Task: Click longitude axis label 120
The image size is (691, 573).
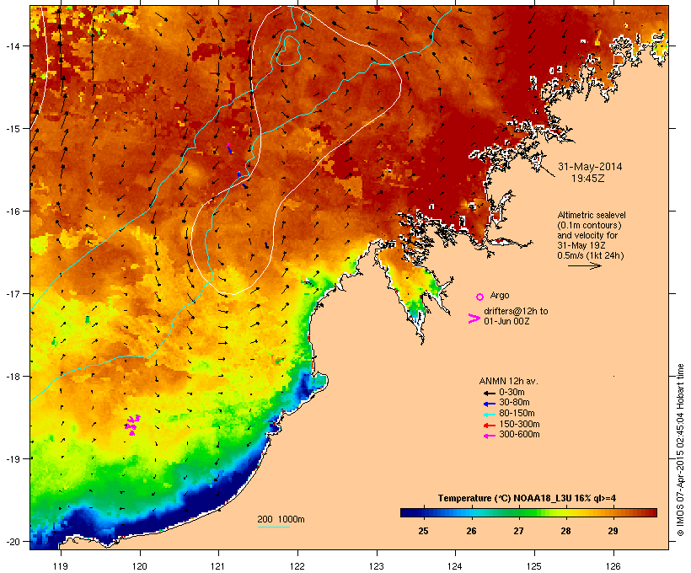Action: click(x=140, y=566)
